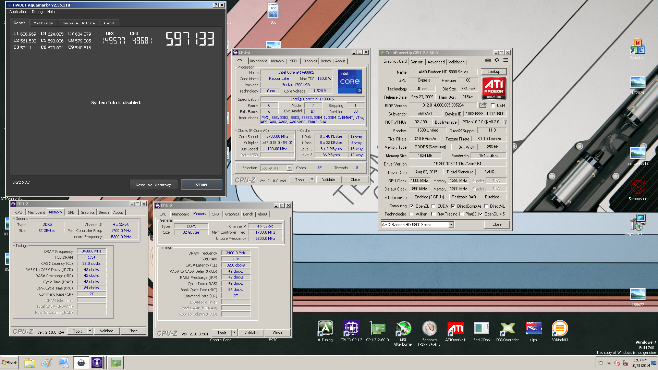Open the A-Tuning desktop shortcut
The image size is (658, 370).
pos(325,331)
